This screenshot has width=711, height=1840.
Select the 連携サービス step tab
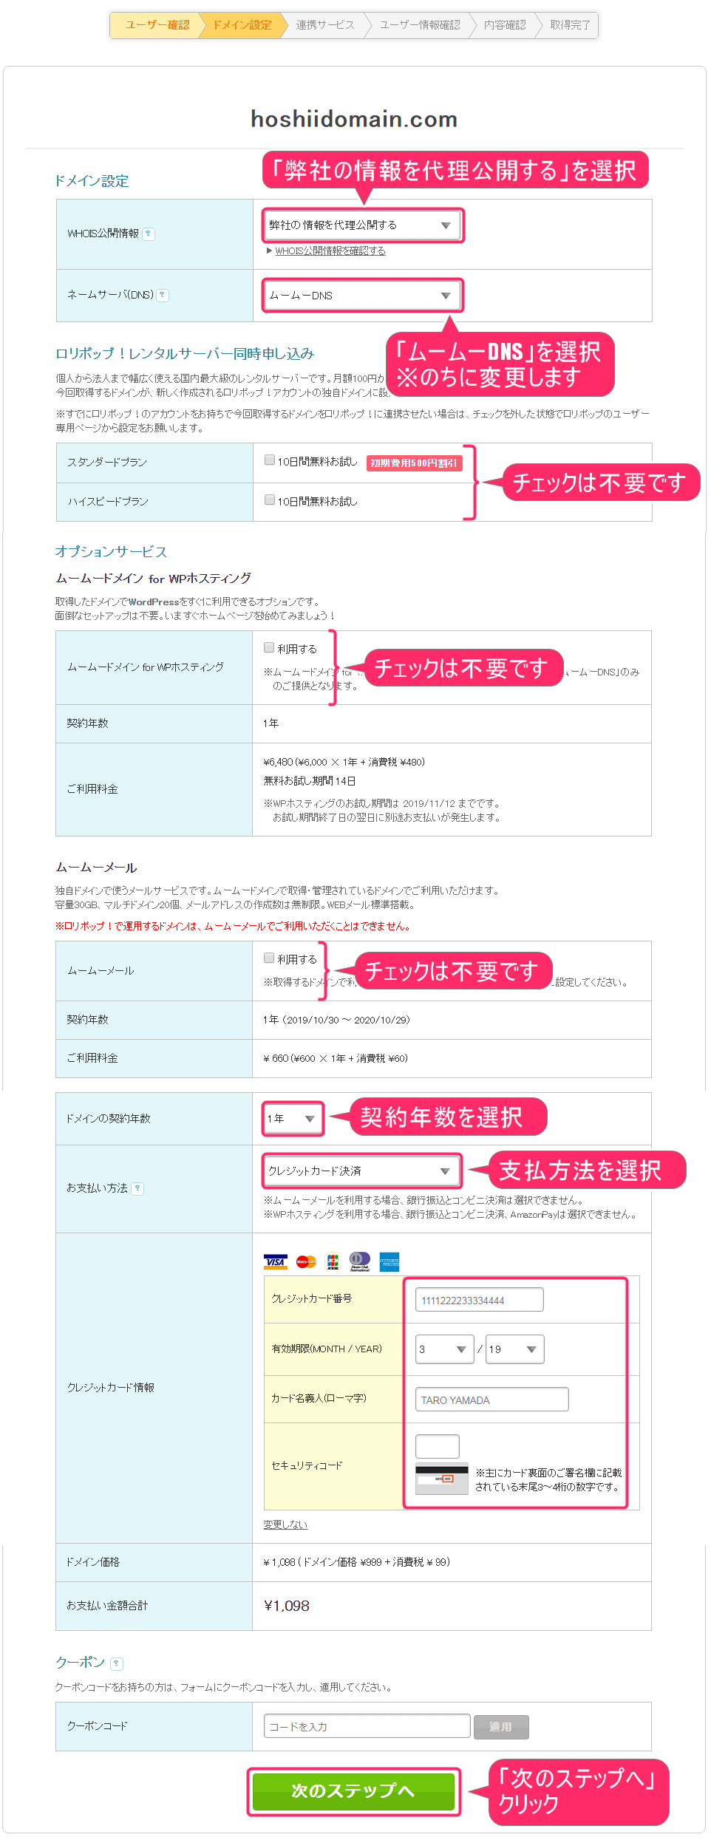tap(325, 25)
